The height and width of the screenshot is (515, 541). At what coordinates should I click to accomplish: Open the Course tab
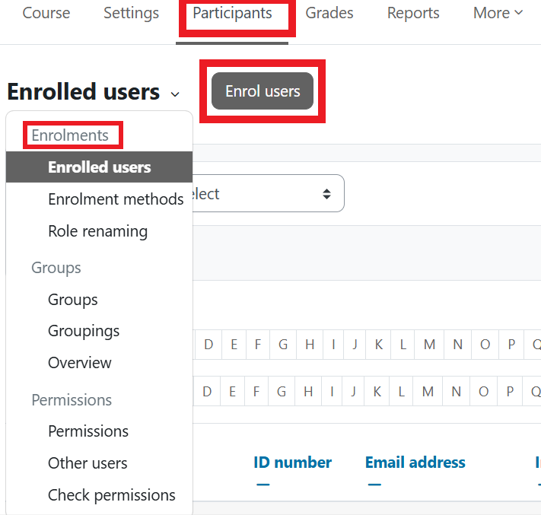pos(46,13)
